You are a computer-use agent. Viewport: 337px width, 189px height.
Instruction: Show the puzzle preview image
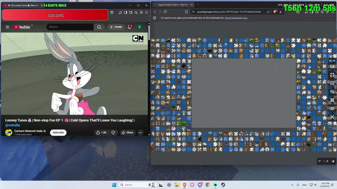pos(332,67)
